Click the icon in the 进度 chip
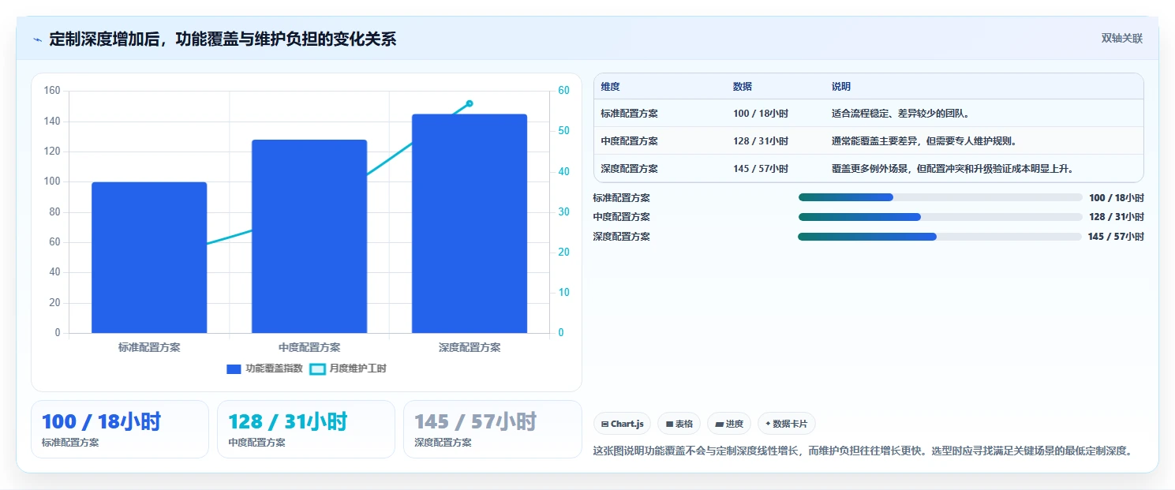Image resolution: width=1175 pixels, height=490 pixels. click(x=719, y=425)
